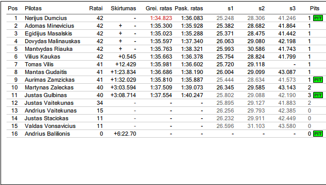Click driver name Vilius Kaukas
326x185 pixels.
point(42,57)
